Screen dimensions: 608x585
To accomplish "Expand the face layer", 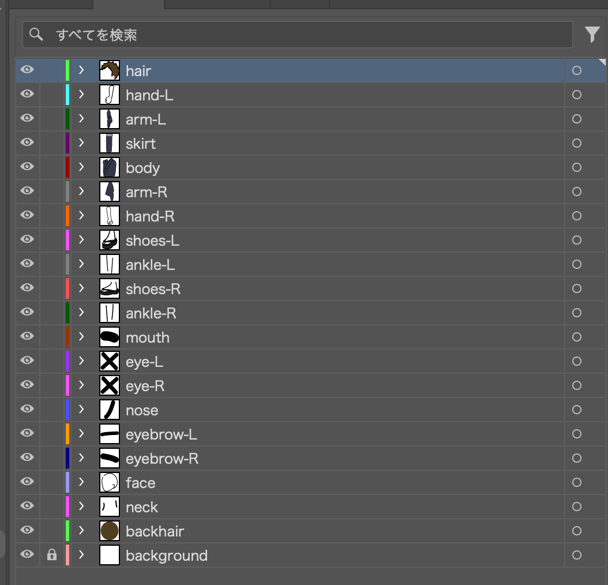I will 81,482.
